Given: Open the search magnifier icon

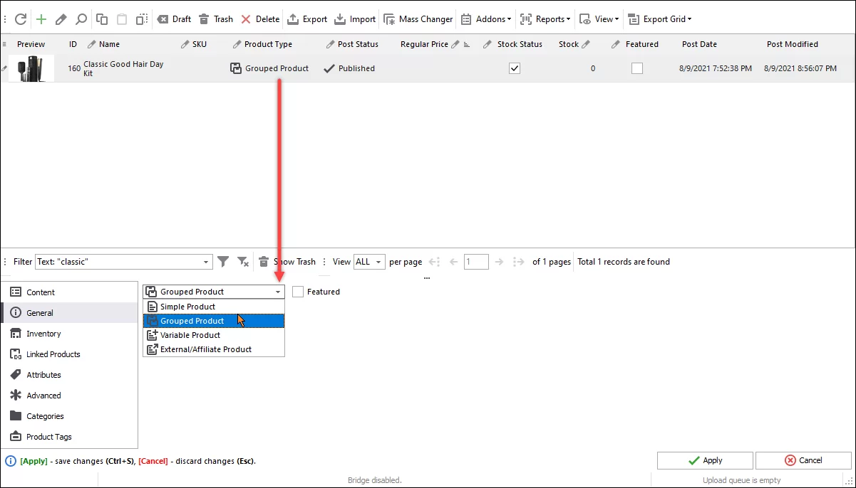Looking at the screenshot, I should 81,18.
